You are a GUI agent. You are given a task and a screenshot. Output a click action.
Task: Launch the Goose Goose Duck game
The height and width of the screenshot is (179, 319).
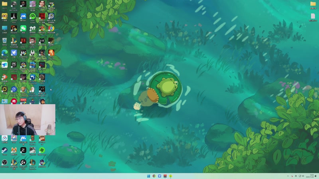pos(33,90)
